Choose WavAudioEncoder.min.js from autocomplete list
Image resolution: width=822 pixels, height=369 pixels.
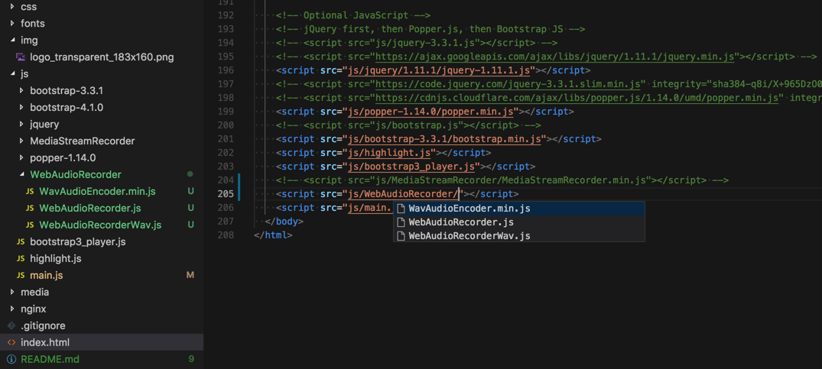coord(519,209)
